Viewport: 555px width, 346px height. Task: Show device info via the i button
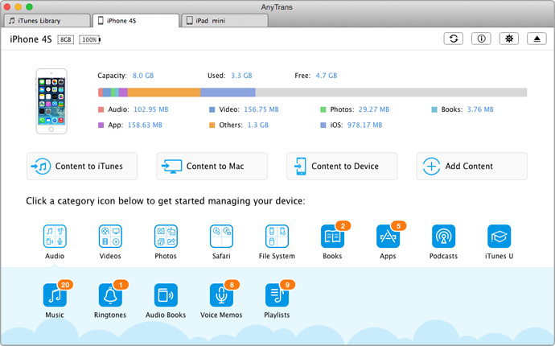[481, 39]
